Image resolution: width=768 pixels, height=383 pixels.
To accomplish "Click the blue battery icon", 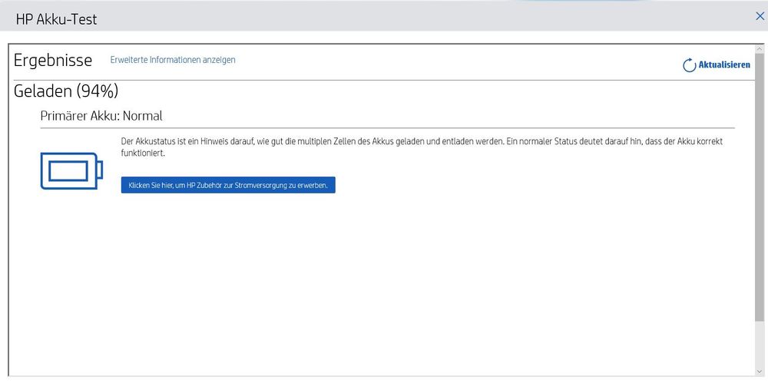I will 71,170.
